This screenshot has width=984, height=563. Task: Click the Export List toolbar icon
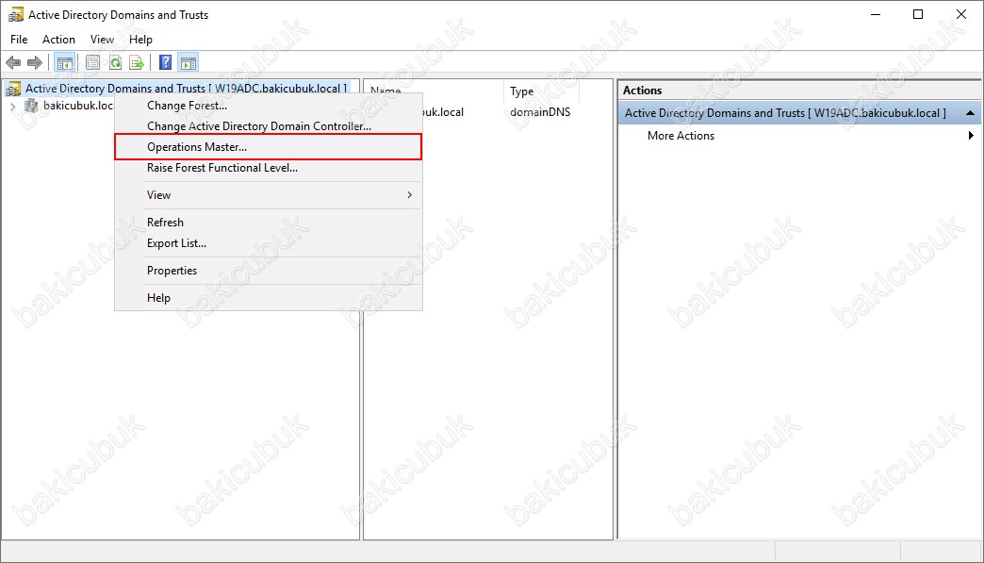[x=137, y=63]
